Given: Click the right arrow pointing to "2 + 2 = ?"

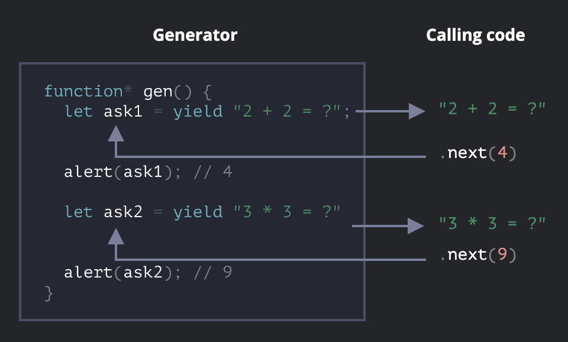Looking at the screenshot, I should [417, 111].
